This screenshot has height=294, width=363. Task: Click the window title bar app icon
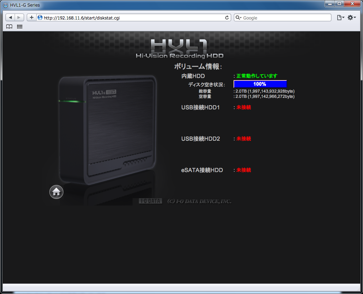[6, 5]
